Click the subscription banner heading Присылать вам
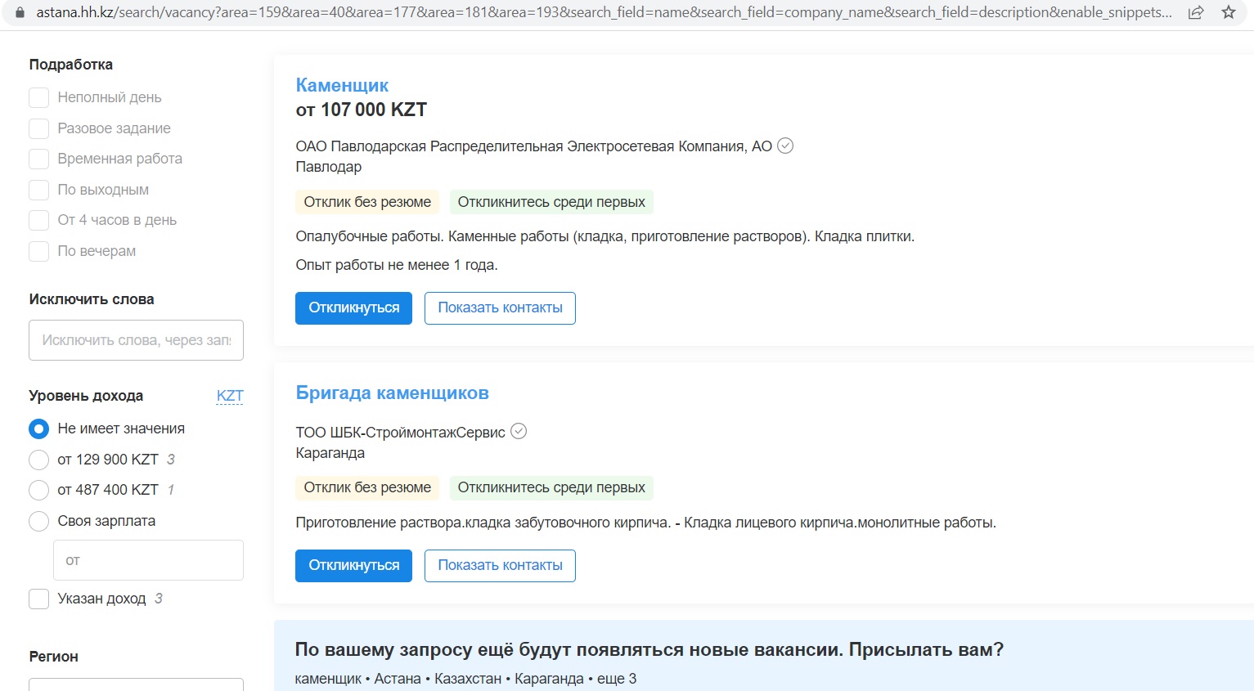This screenshot has width=1254, height=691. (x=649, y=650)
